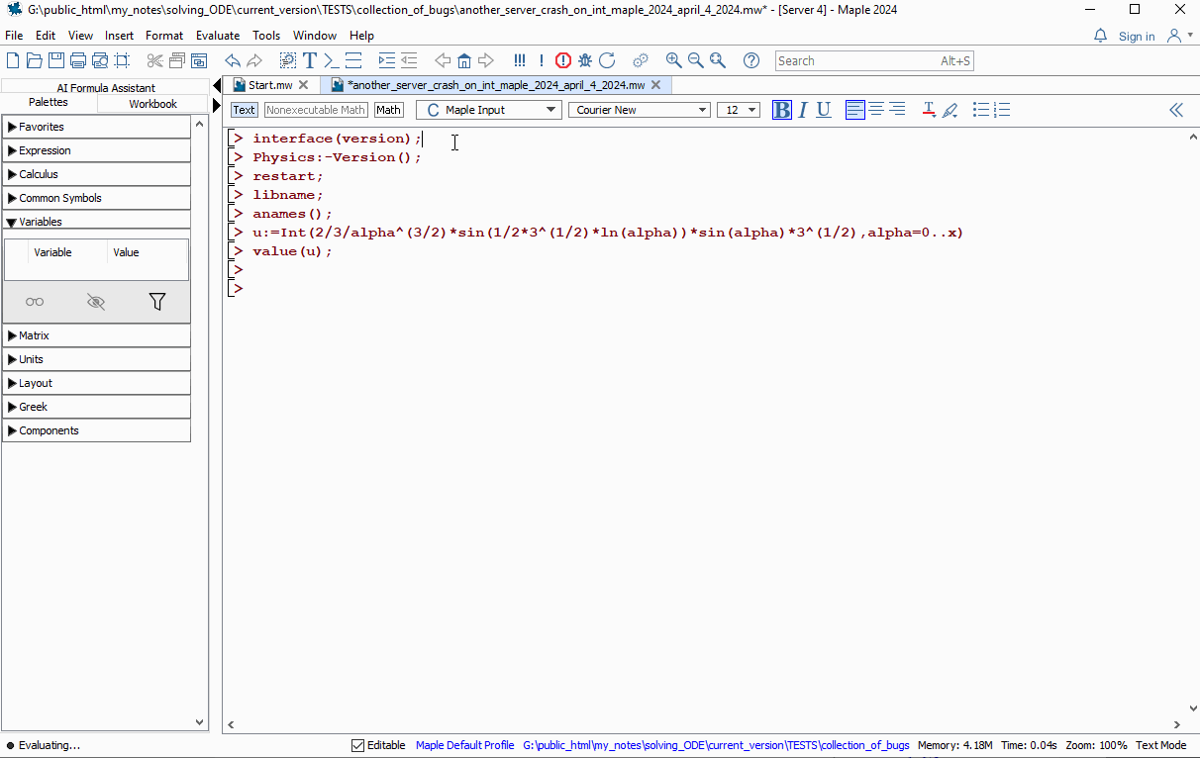1200x758 pixels.
Task: Click the Sign in link
Action: pos(1137,36)
